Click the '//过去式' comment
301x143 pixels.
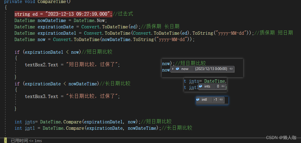tap(123, 14)
